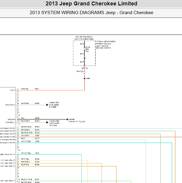Click the 'GROUND' pin label
Viewport: 182px width, 183px height.
click(x=11, y=119)
